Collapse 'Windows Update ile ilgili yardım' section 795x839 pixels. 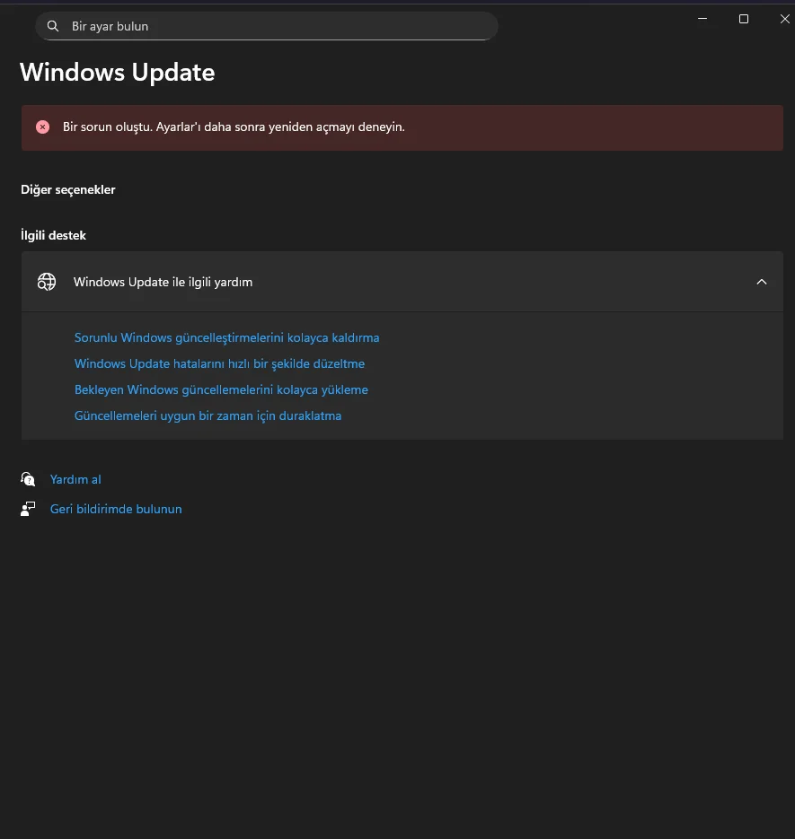[761, 282]
